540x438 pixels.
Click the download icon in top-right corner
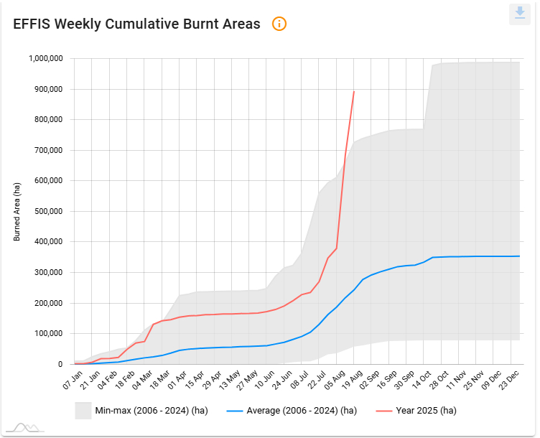click(x=519, y=14)
